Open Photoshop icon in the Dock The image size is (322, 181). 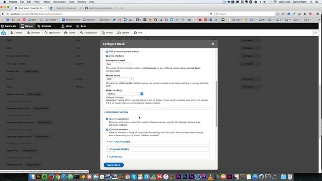[185, 176]
